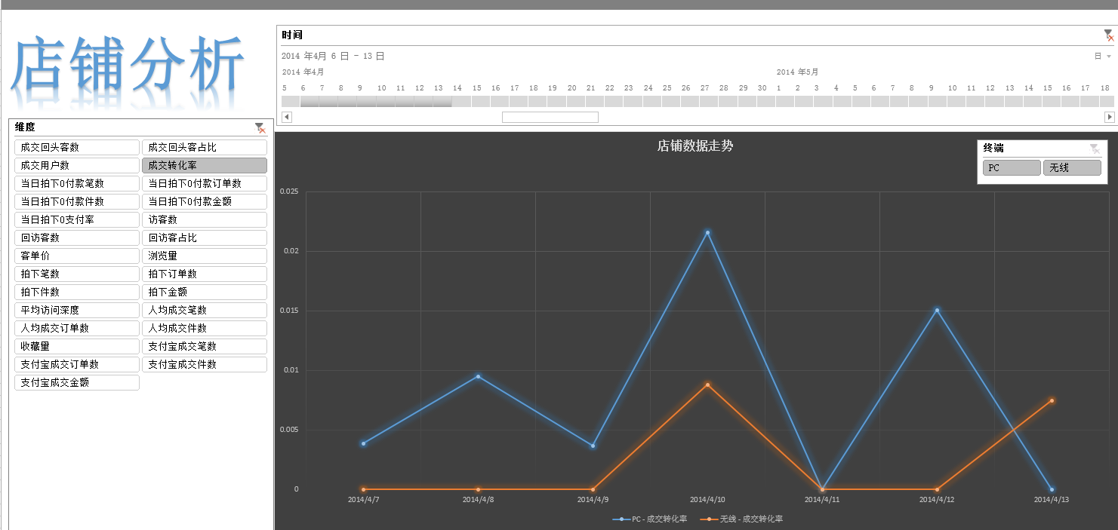
Task: Select the 当日拍下0付款金额 dimension
Action: click(205, 202)
